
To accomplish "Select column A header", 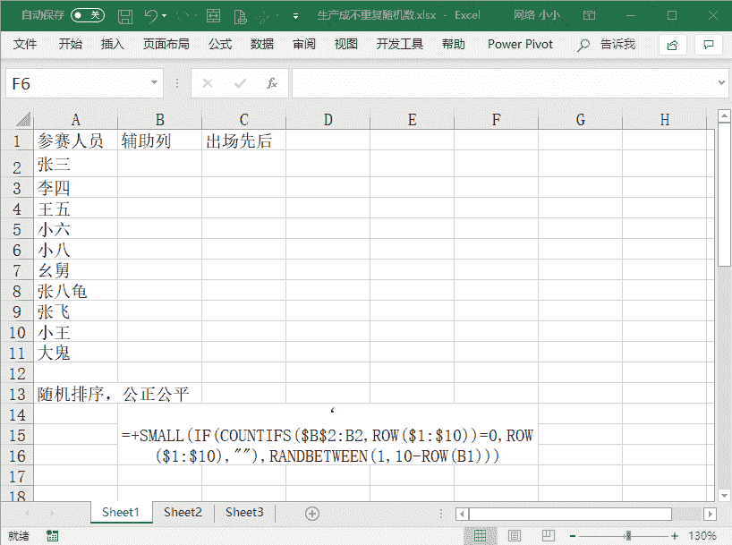I will coord(76,120).
